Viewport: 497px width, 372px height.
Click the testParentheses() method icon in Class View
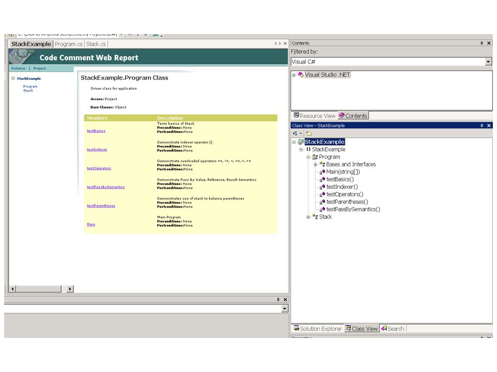[x=322, y=202]
